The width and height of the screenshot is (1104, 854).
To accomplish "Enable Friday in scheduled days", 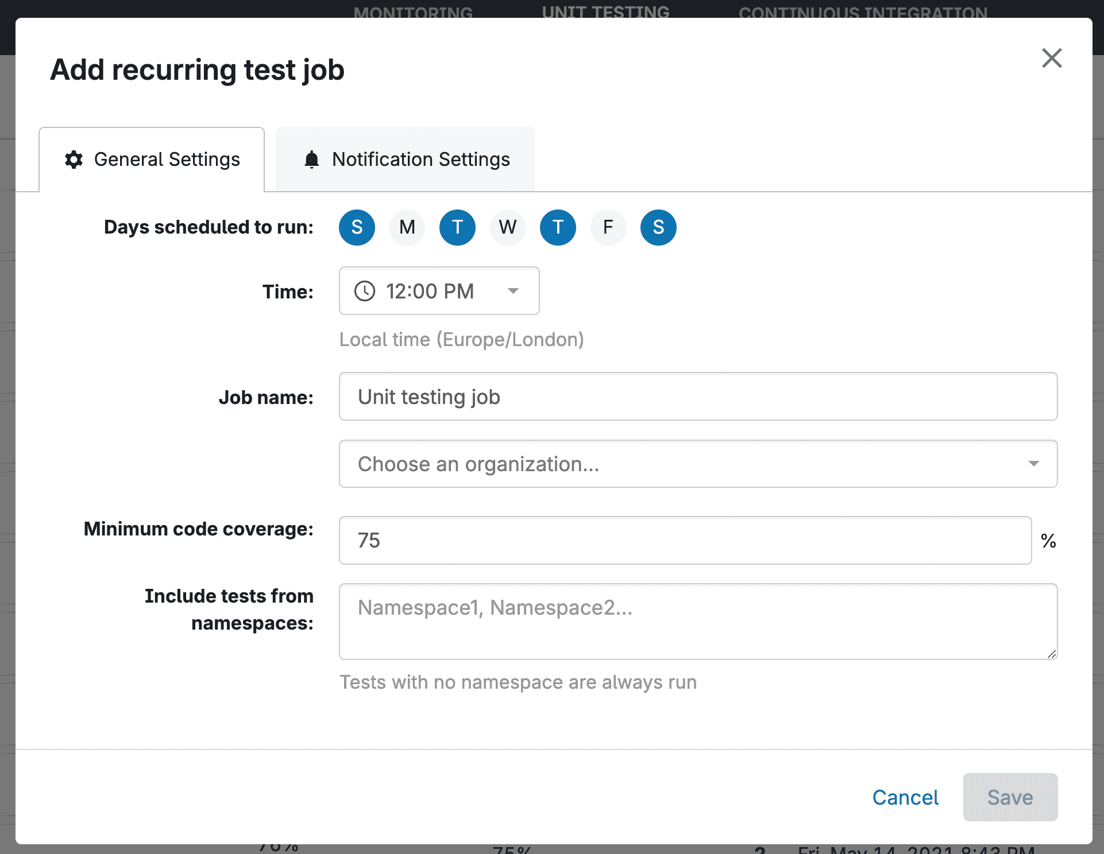I will pyautogui.click(x=608, y=227).
